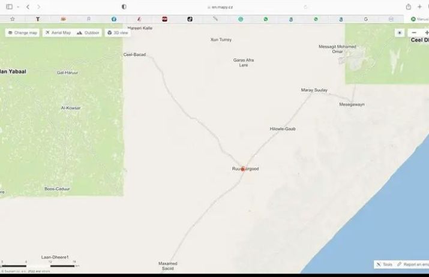Image resolution: width=429 pixels, height=277 pixels.
Task: Open the star favorites pinned tab
Action: (13, 19)
